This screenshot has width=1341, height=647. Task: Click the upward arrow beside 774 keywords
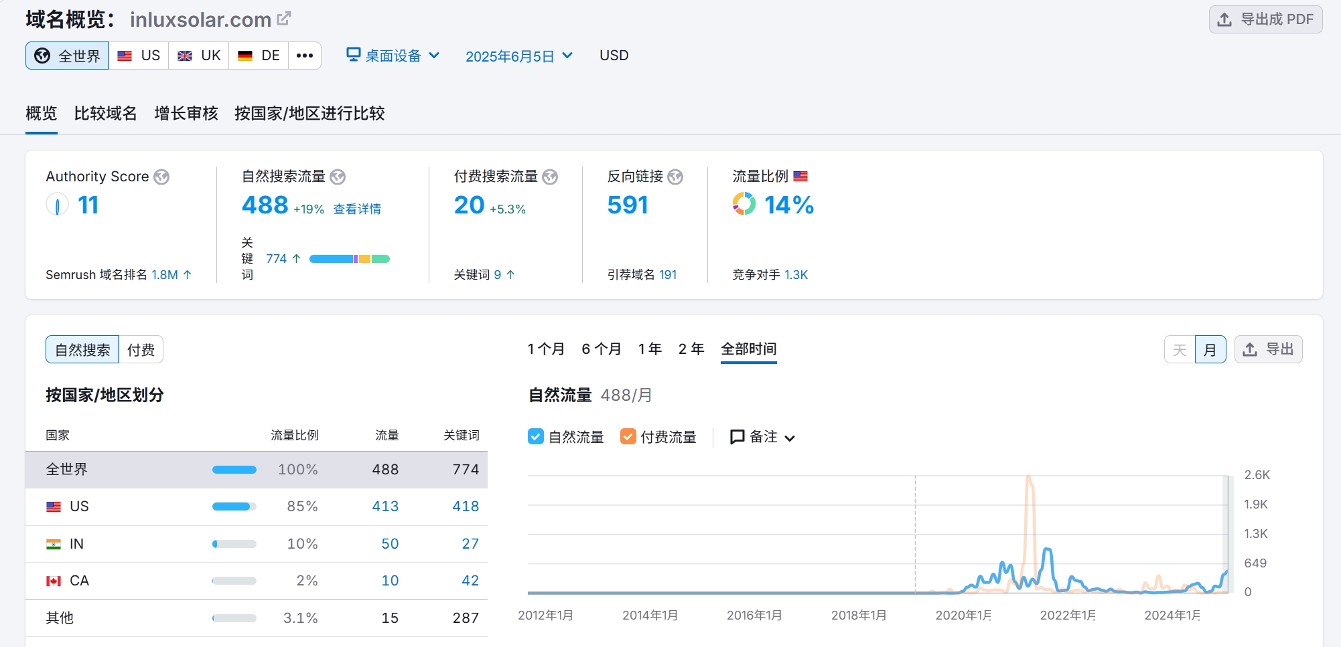tap(296, 258)
